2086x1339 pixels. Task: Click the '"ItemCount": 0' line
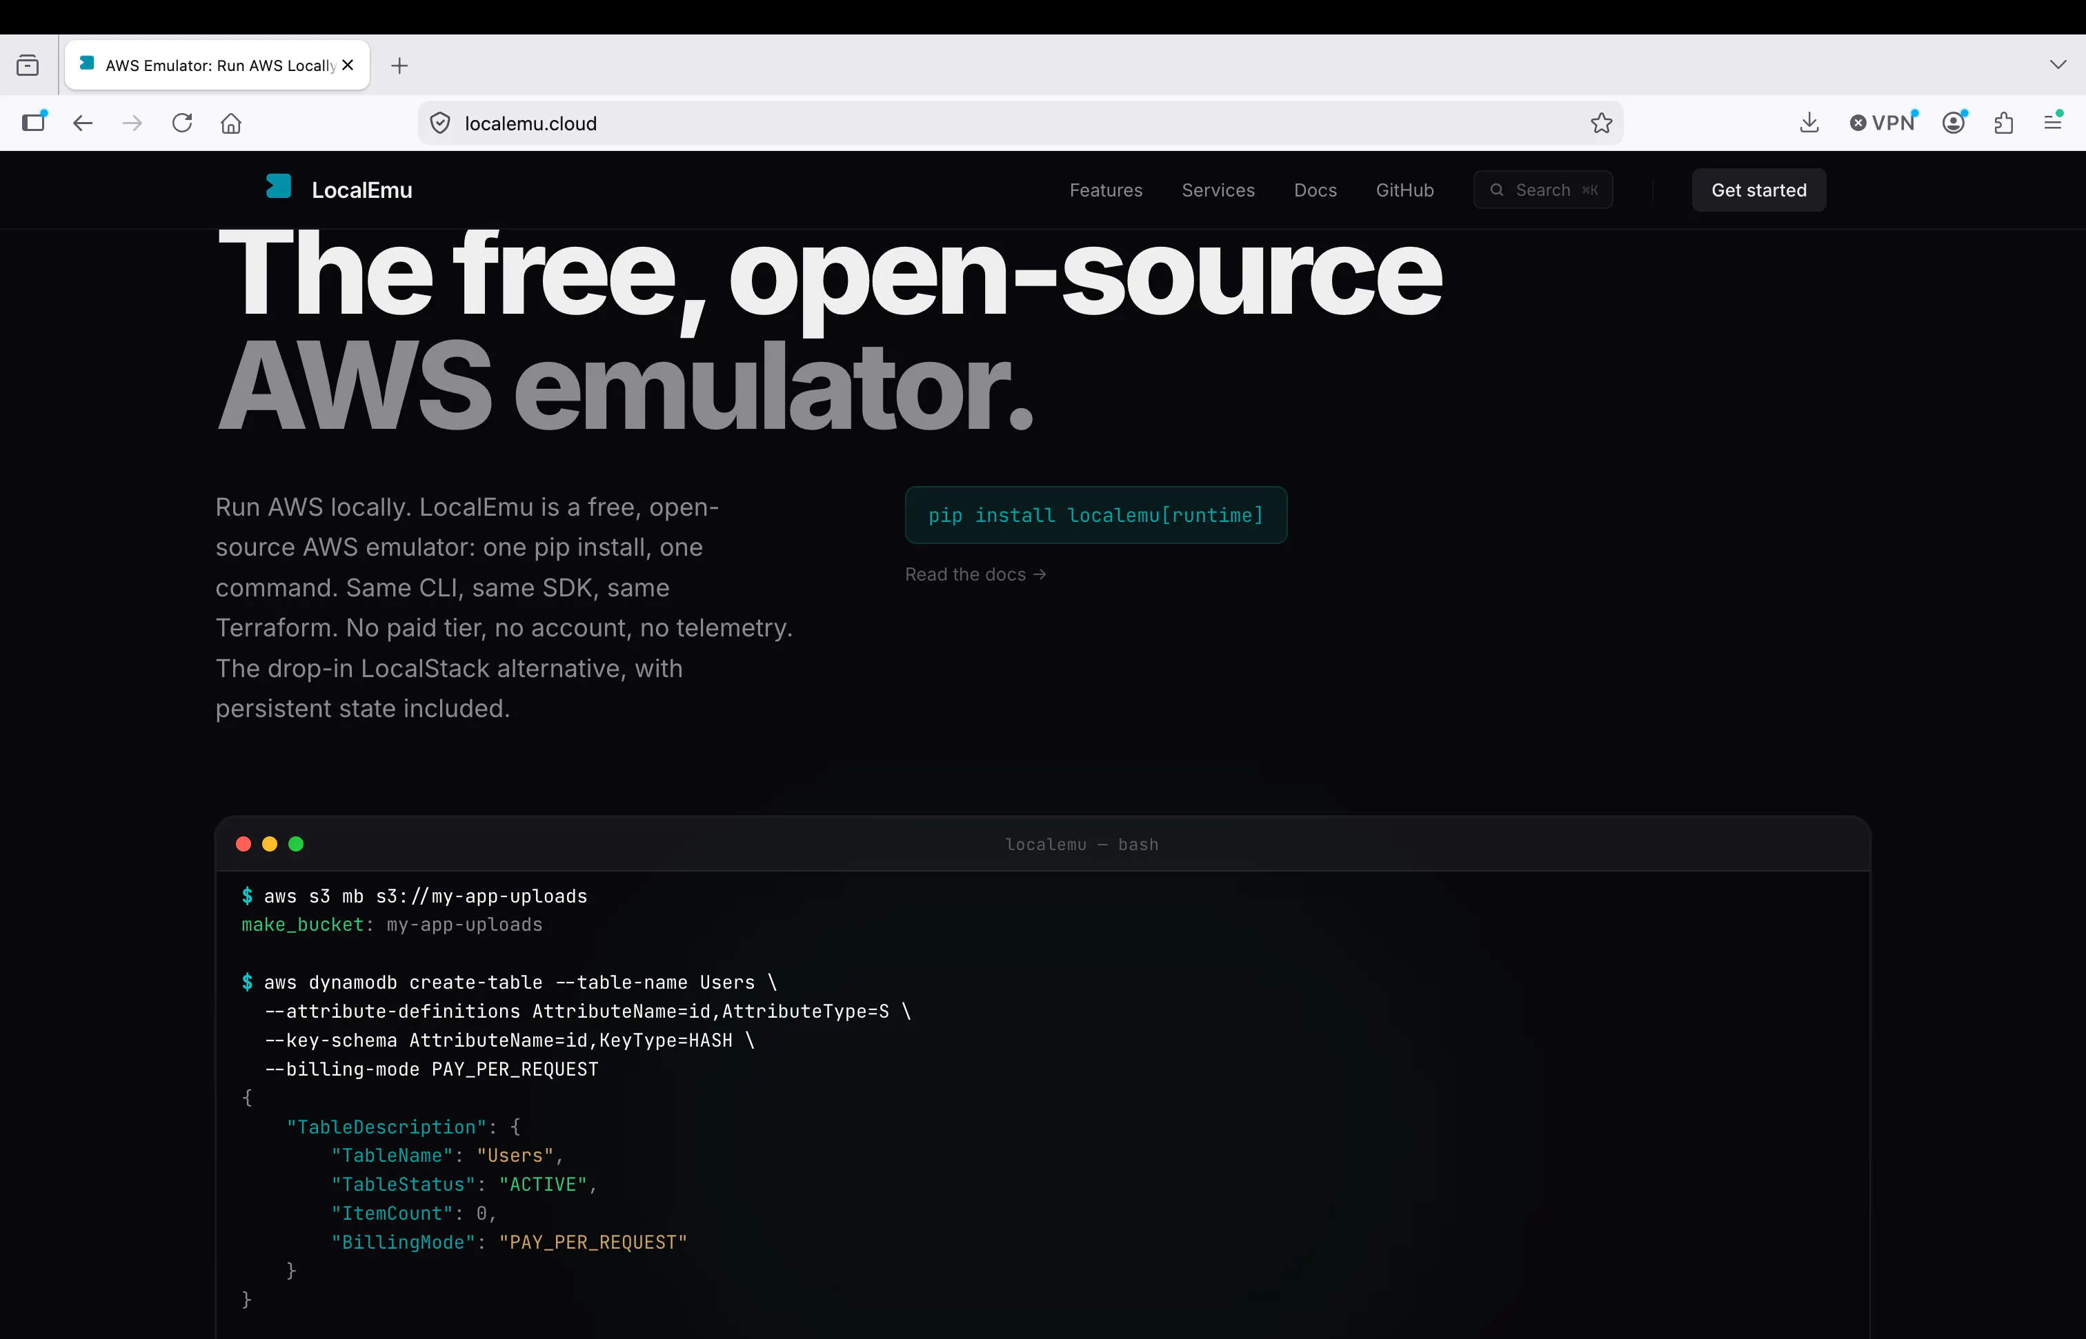(x=414, y=1214)
